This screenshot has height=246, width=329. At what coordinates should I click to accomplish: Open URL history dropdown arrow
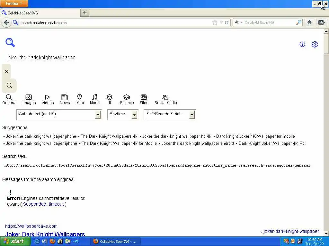(221, 23)
